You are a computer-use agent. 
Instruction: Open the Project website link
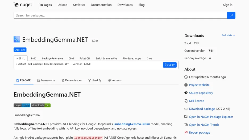point(199,85)
